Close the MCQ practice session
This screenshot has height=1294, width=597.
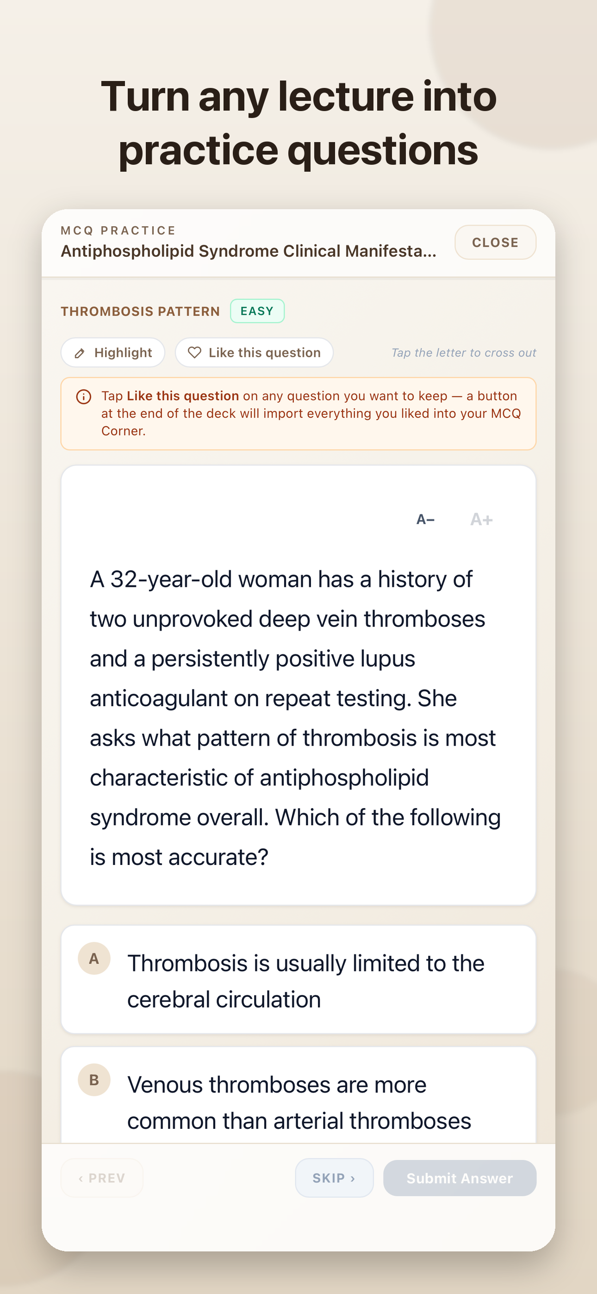[495, 243]
